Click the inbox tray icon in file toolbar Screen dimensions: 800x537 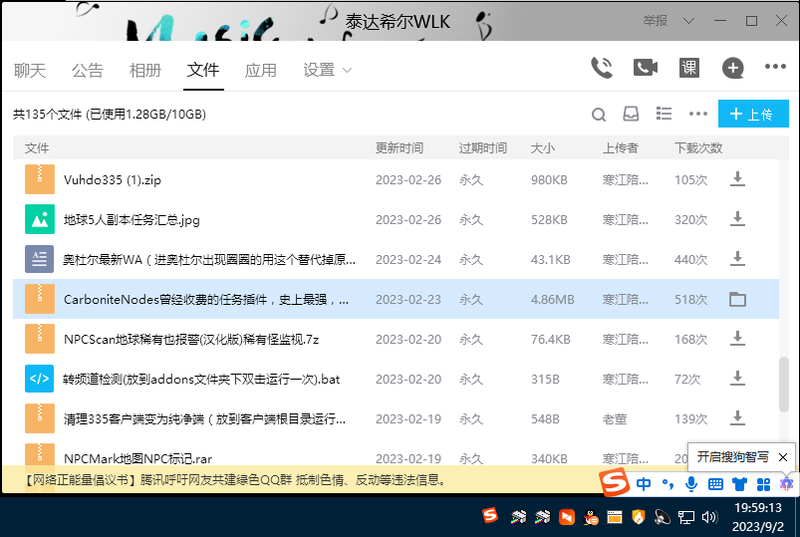tap(631, 114)
